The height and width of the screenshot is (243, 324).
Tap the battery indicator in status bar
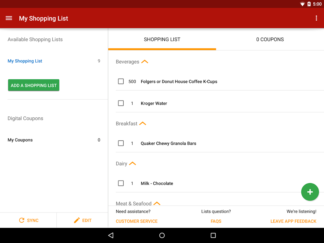tap(309, 4)
